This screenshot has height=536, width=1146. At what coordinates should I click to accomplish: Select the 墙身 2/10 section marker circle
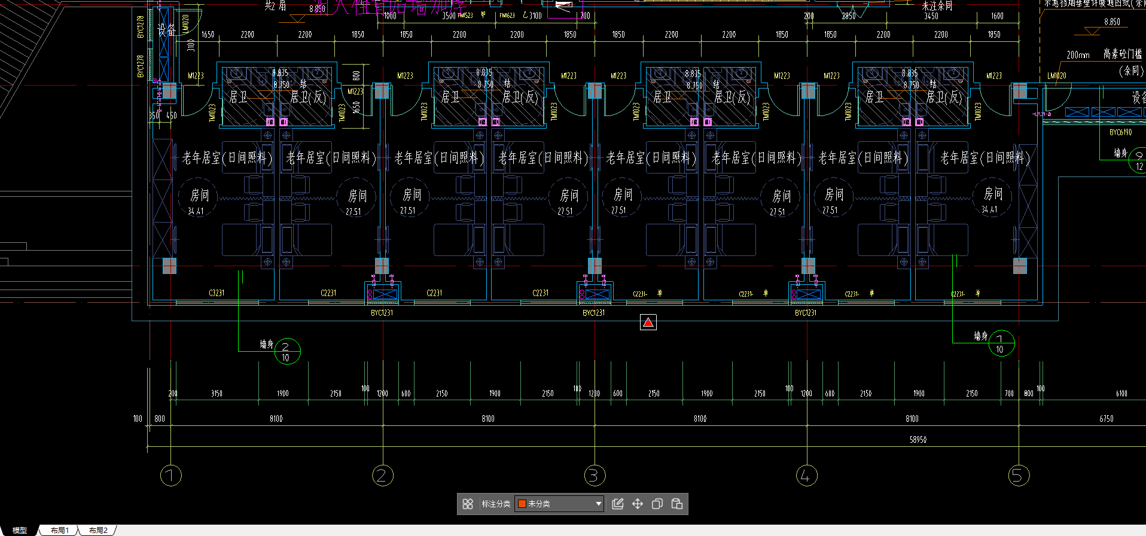pyautogui.click(x=287, y=352)
